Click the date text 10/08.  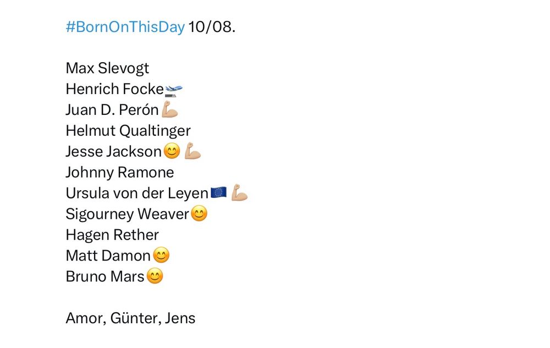(212, 27)
